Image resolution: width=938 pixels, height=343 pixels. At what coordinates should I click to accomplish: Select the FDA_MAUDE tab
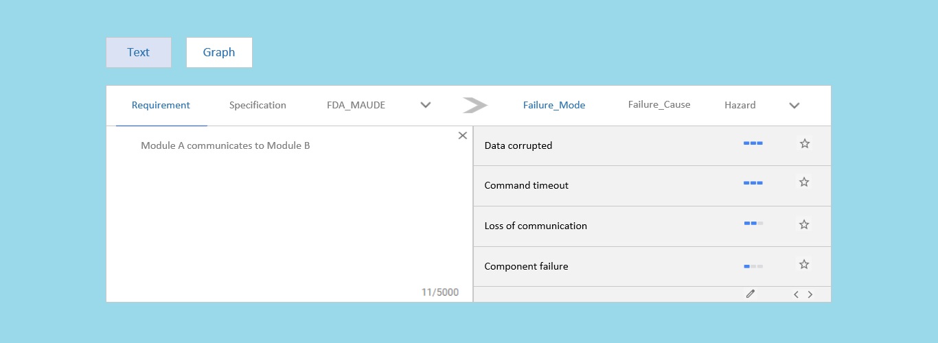click(x=356, y=106)
